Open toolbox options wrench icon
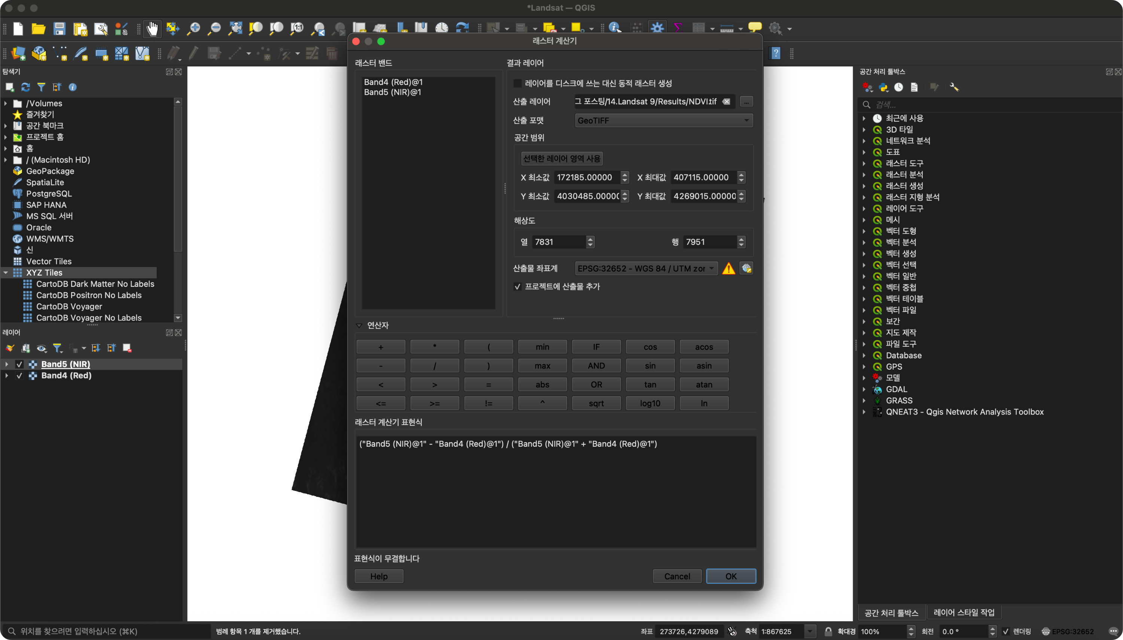 pos(954,87)
